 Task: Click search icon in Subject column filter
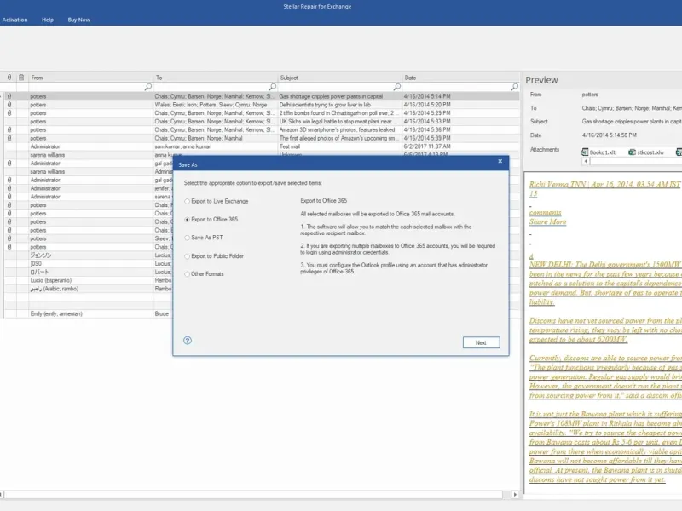pos(397,87)
